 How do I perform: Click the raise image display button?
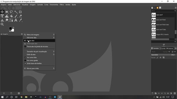[x=4, y=93]
